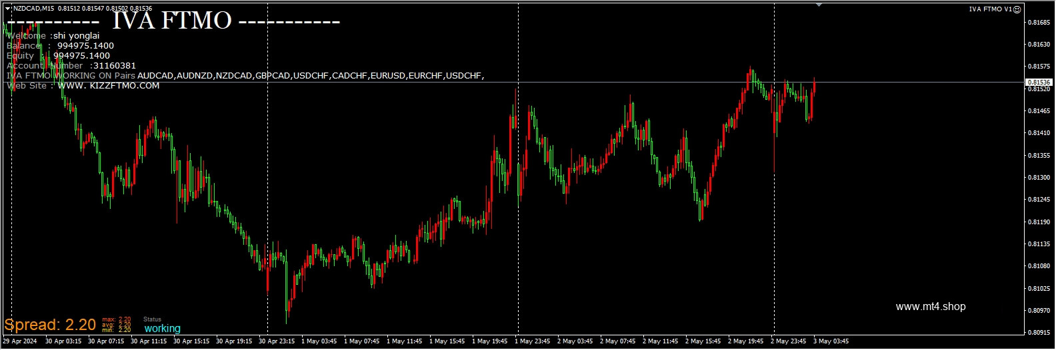Click the 30 Apr 23:15 time label

[277, 341]
